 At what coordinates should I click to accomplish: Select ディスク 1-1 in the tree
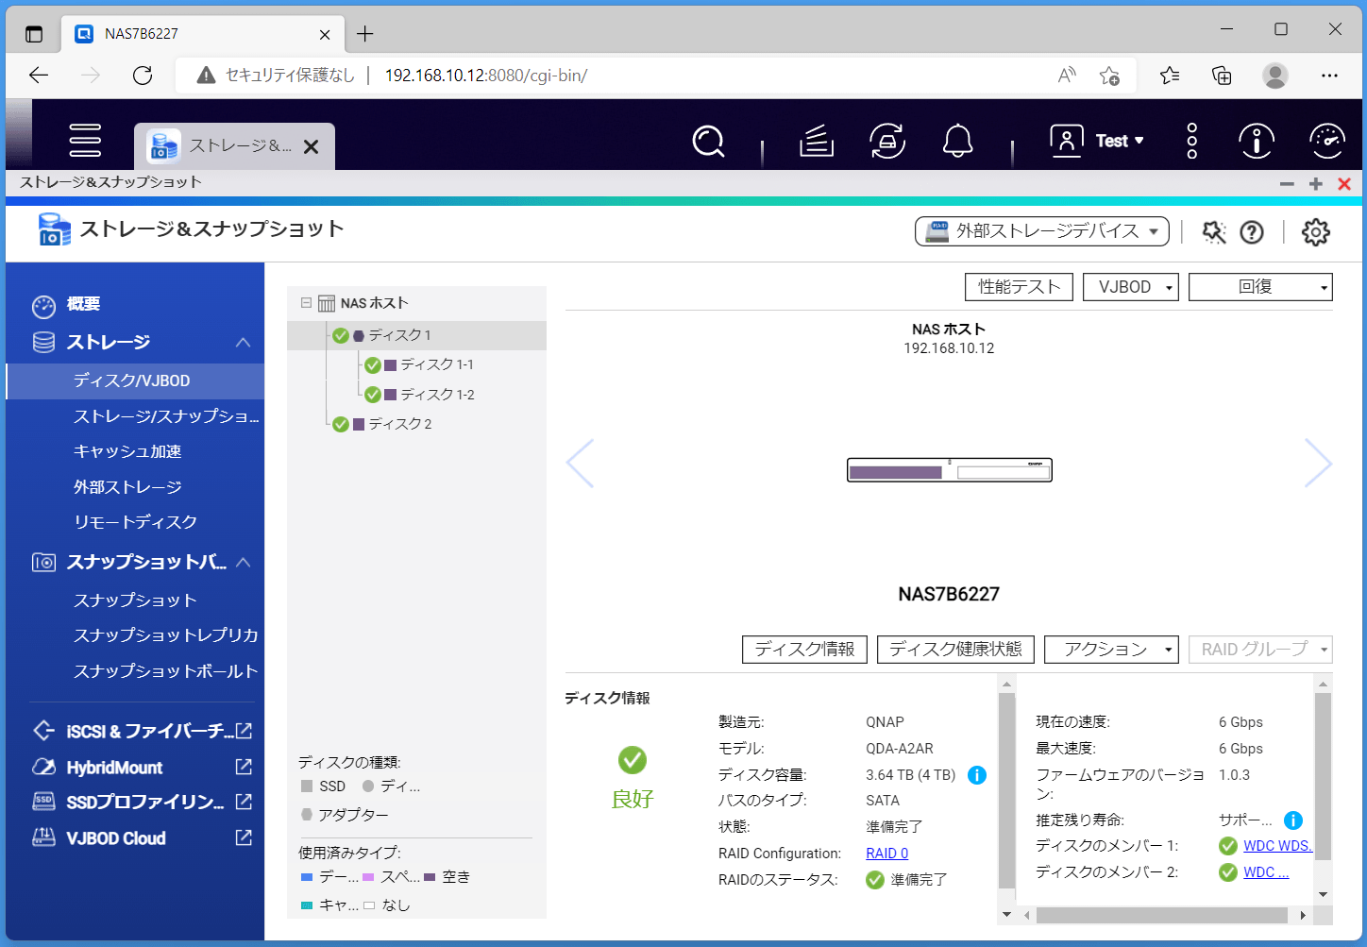(436, 364)
